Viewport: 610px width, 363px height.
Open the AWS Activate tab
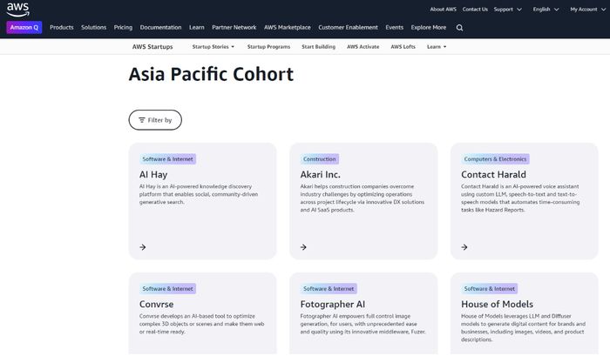pyautogui.click(x=363, y=47)
